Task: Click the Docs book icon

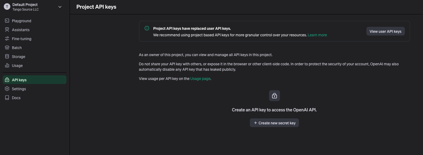Action: (x=7, y=98)
